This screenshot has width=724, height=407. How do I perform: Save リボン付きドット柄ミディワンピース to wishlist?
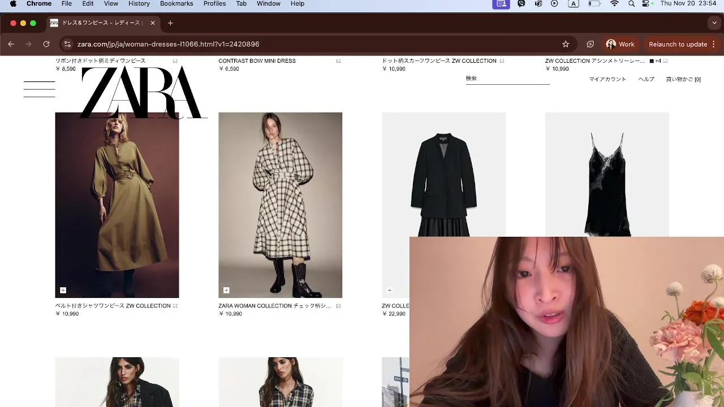click(x=175, y=61)
